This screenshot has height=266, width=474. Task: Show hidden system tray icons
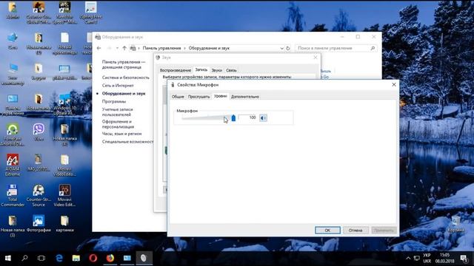coord(408,258)
